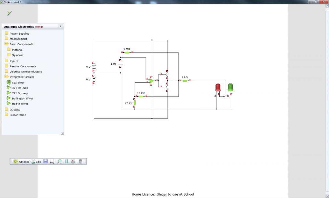Click the 'Yenka - circuit 2' window title
Viewport: 329px width, 198px height.
tap(13, 2)
